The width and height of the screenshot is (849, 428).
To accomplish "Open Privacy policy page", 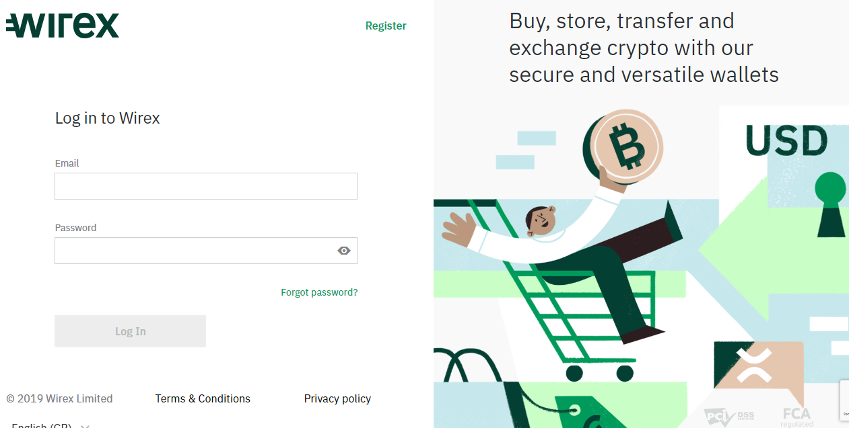I will [x=337, y=398].
